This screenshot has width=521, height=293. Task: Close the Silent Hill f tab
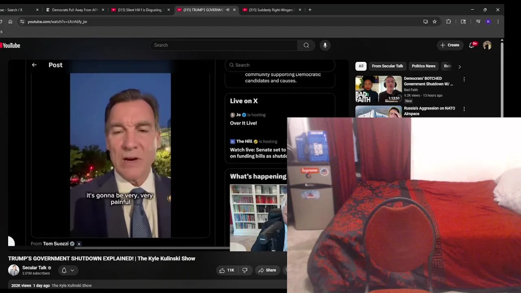pos(169,10)
